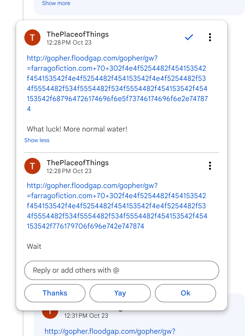Open more options for the "Wait" reply

click(210, 166)
